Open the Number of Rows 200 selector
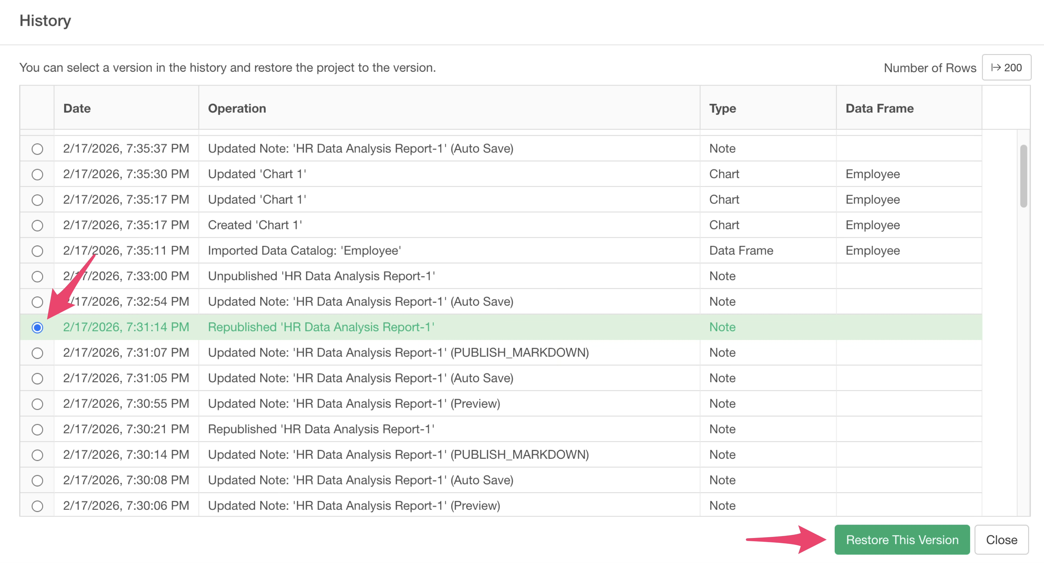Screen dimensions: 1044x563 [x=1006, y=68]
